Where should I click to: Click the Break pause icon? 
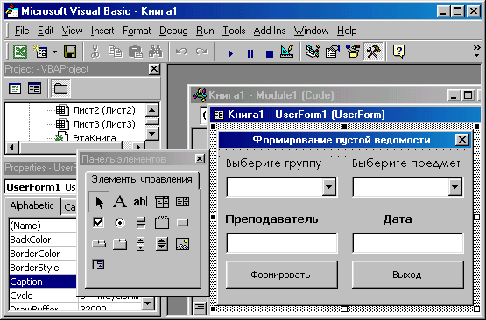(250, 53)
